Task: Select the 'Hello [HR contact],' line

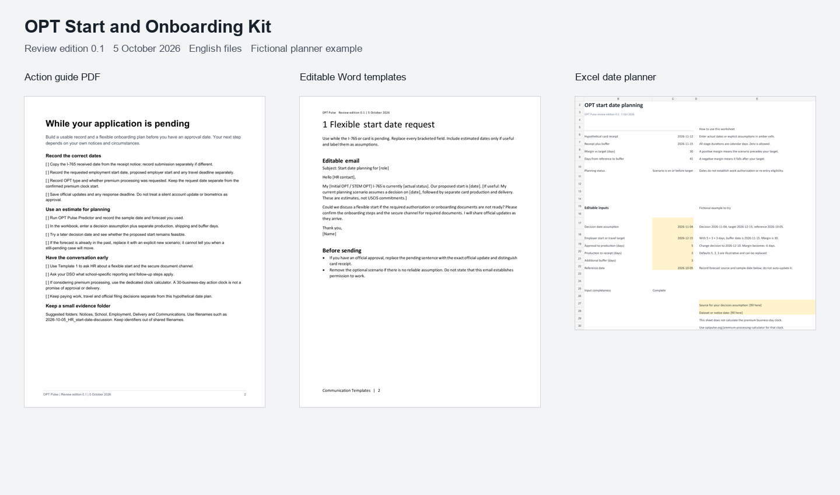Action: click(339, 177)
